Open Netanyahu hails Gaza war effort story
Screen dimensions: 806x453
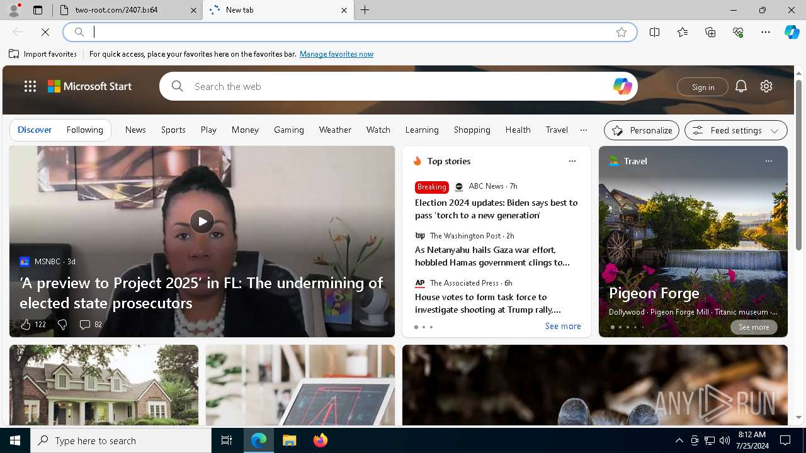[x=492, y=256]
